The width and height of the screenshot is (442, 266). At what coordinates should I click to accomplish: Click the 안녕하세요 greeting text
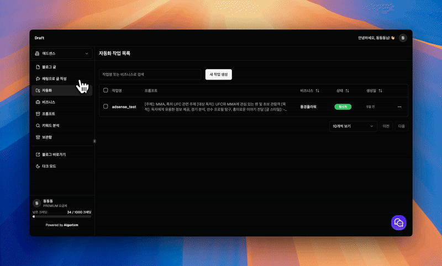coord(376,38)
